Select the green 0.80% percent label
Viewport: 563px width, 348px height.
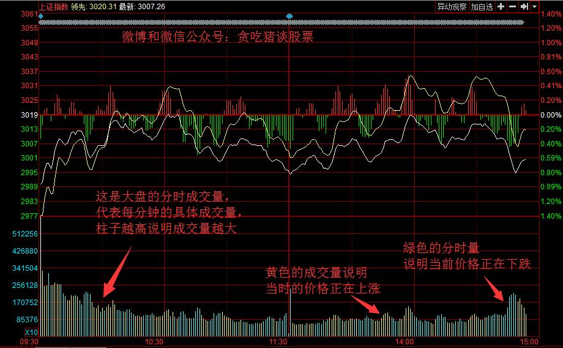551,173
